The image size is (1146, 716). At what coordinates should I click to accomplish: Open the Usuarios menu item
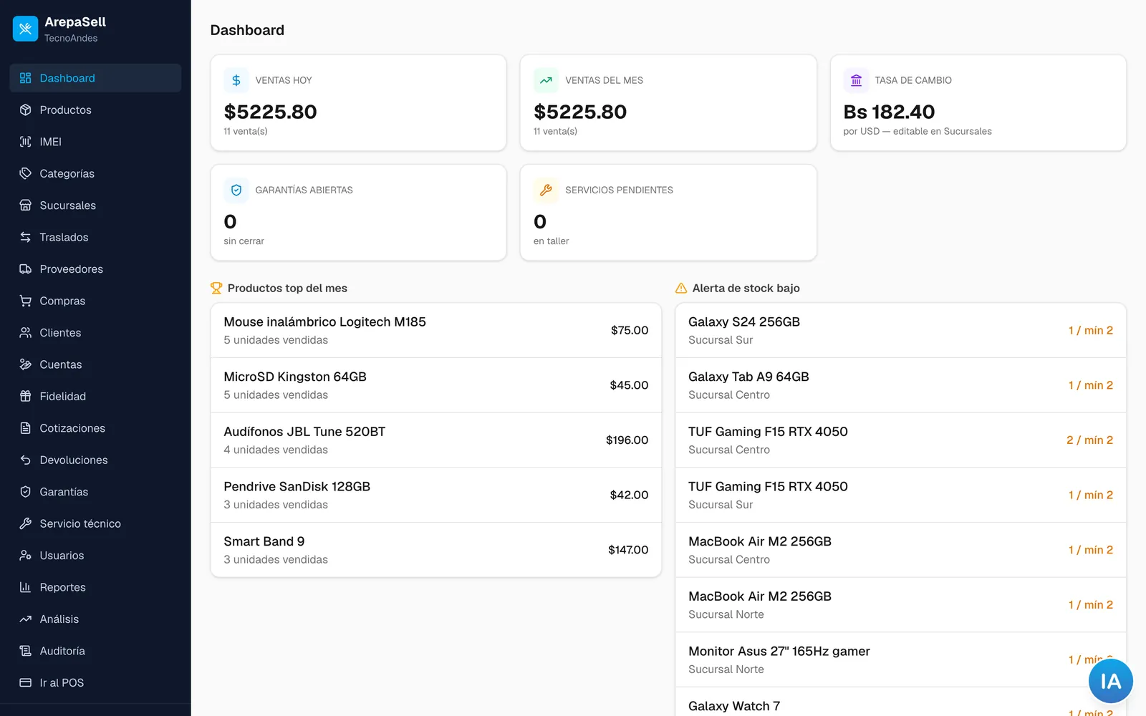coord(95,556)
